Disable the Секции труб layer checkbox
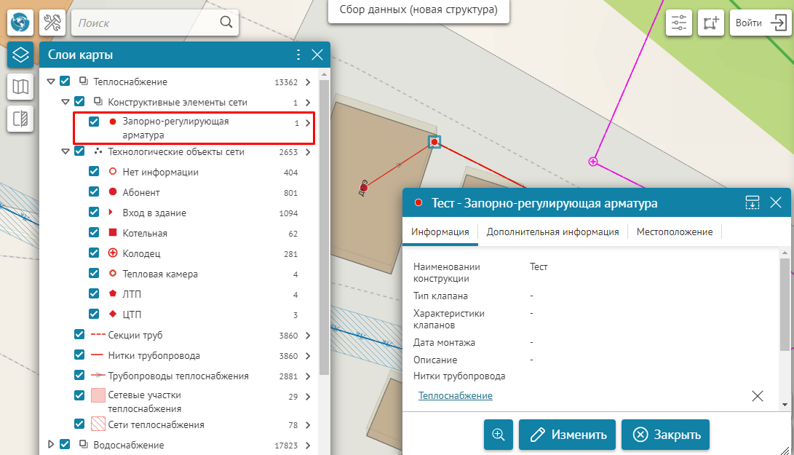Screen dimensions: 794x455 click(x=79, y=336)
